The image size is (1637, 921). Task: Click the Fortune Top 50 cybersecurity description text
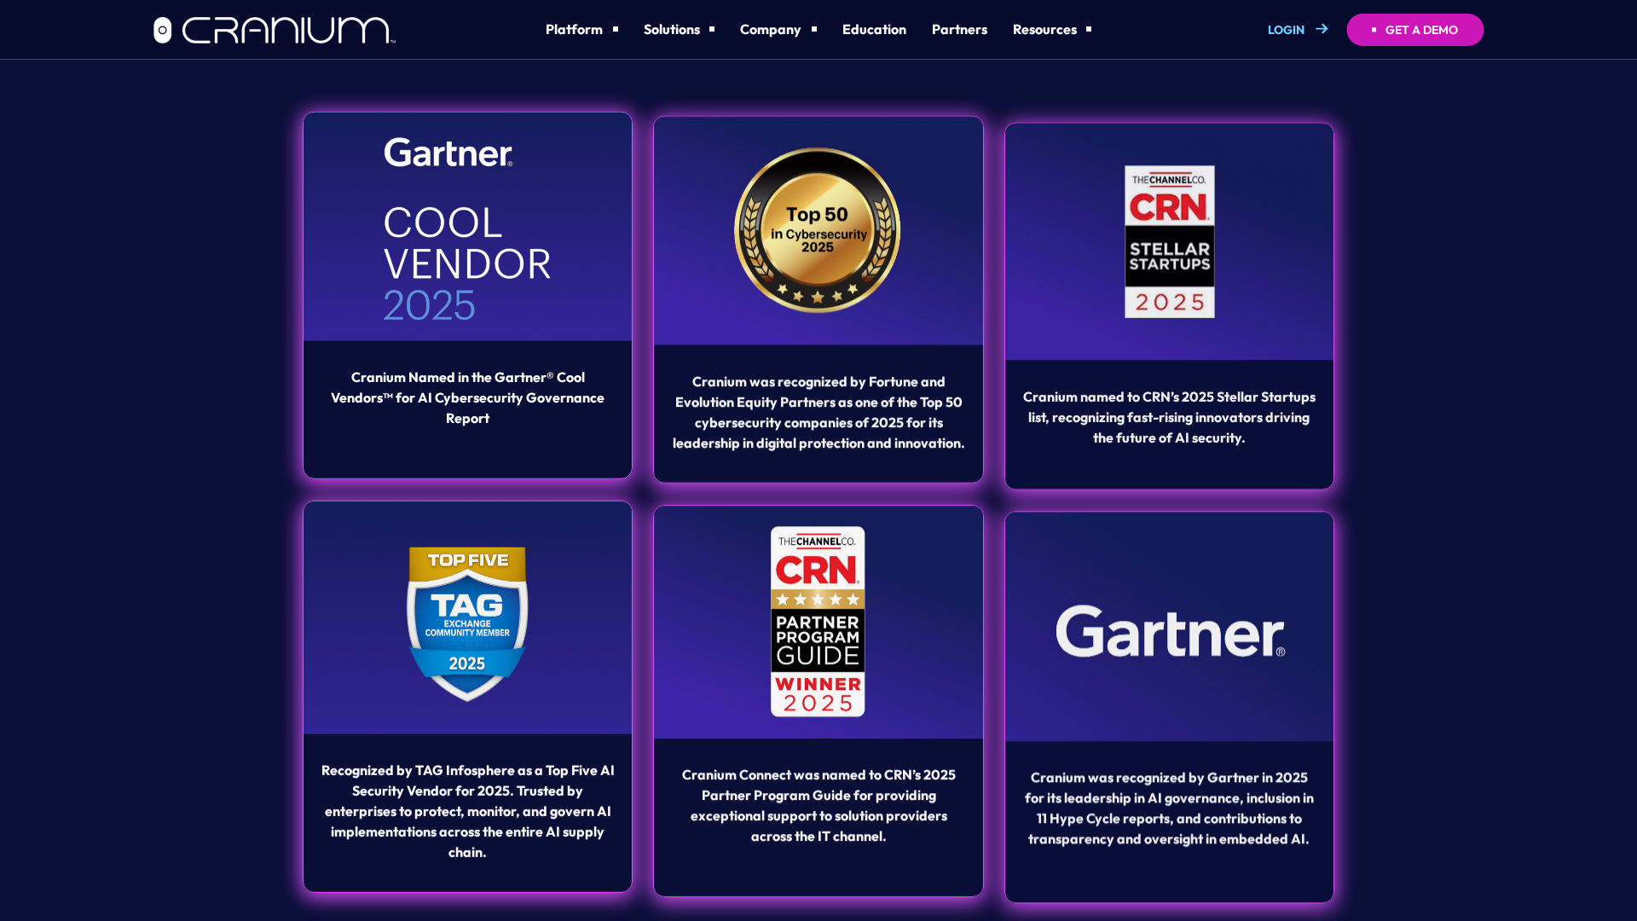[x=818, y=412]
